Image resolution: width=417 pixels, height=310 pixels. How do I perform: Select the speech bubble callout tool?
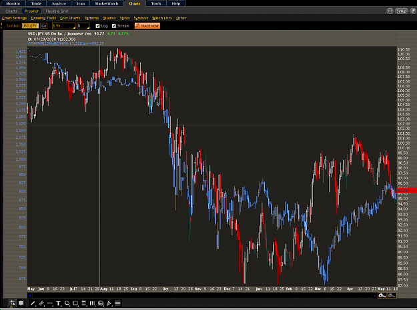pyautogui.click(x=101, y=303)
